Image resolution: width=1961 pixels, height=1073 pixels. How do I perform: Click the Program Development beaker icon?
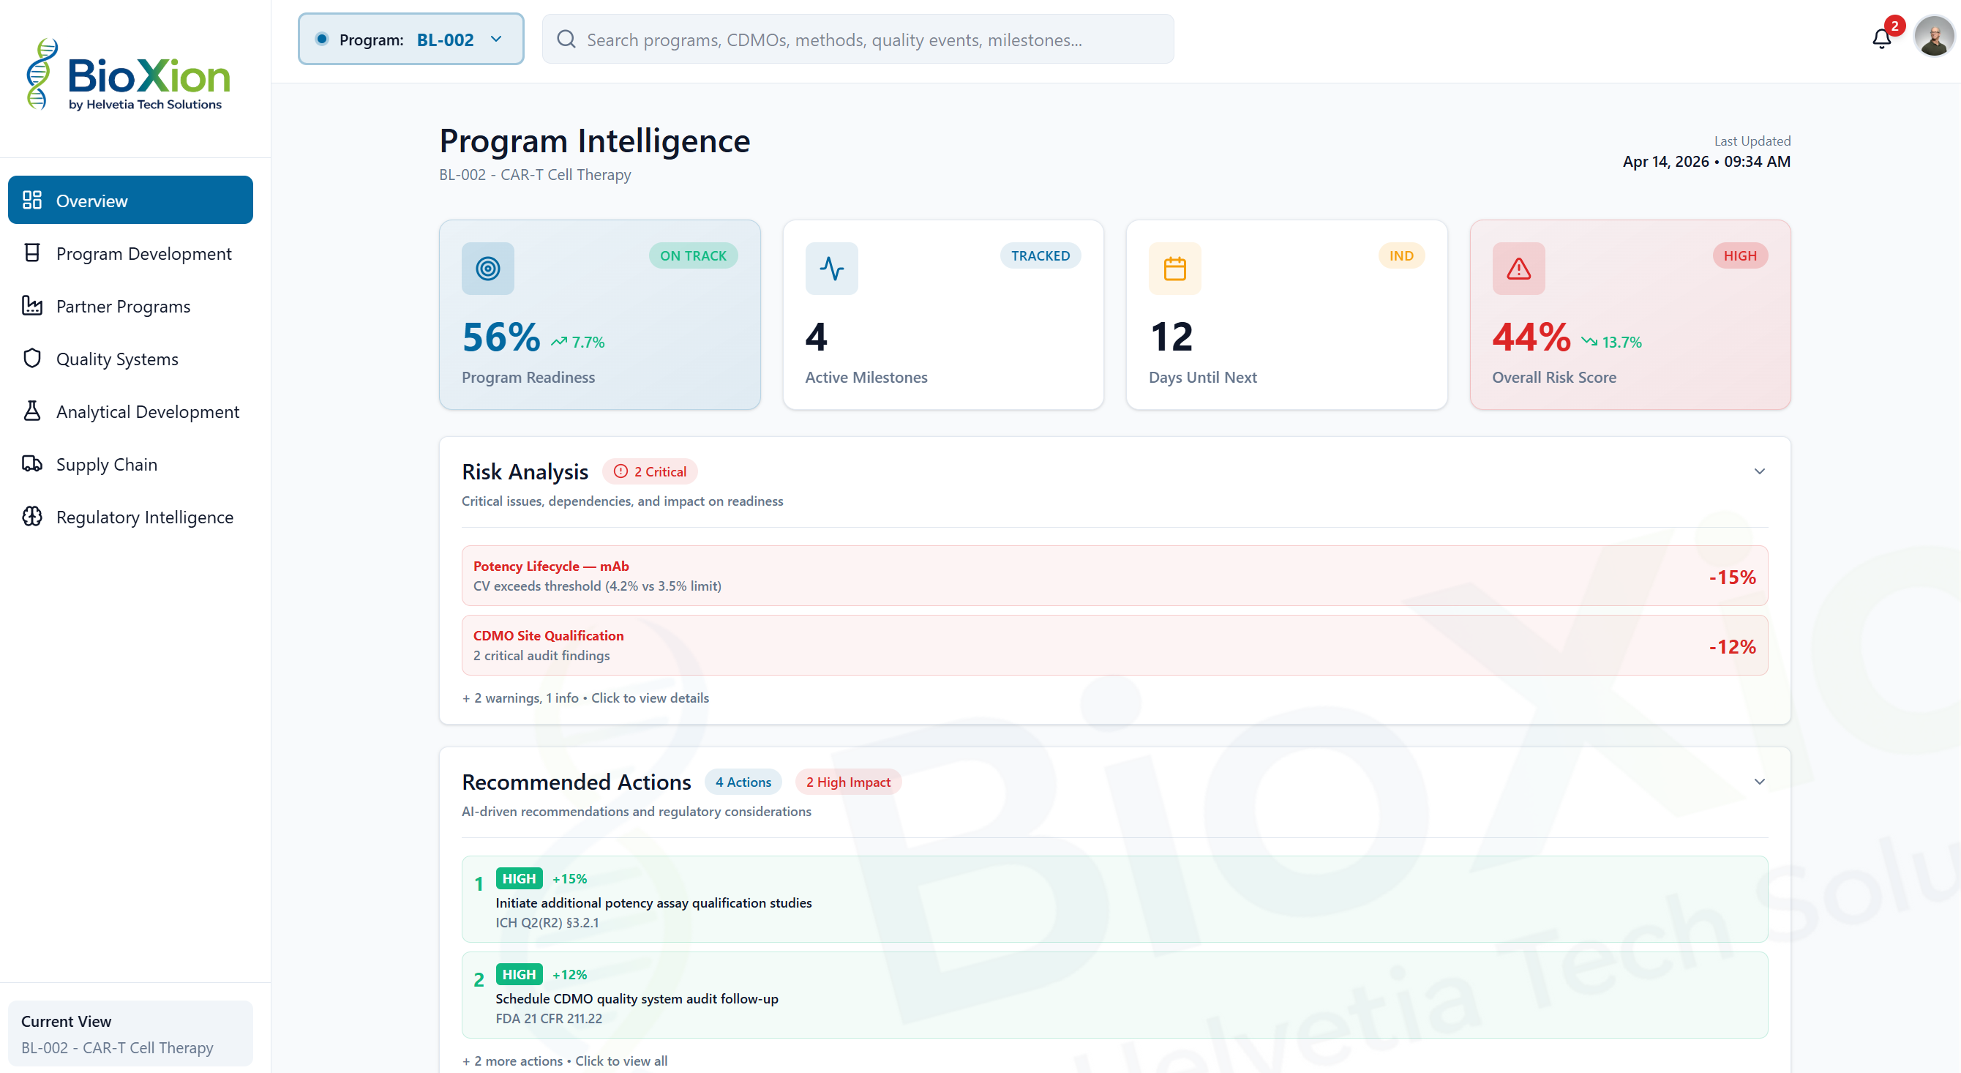[x=32, y=253]
